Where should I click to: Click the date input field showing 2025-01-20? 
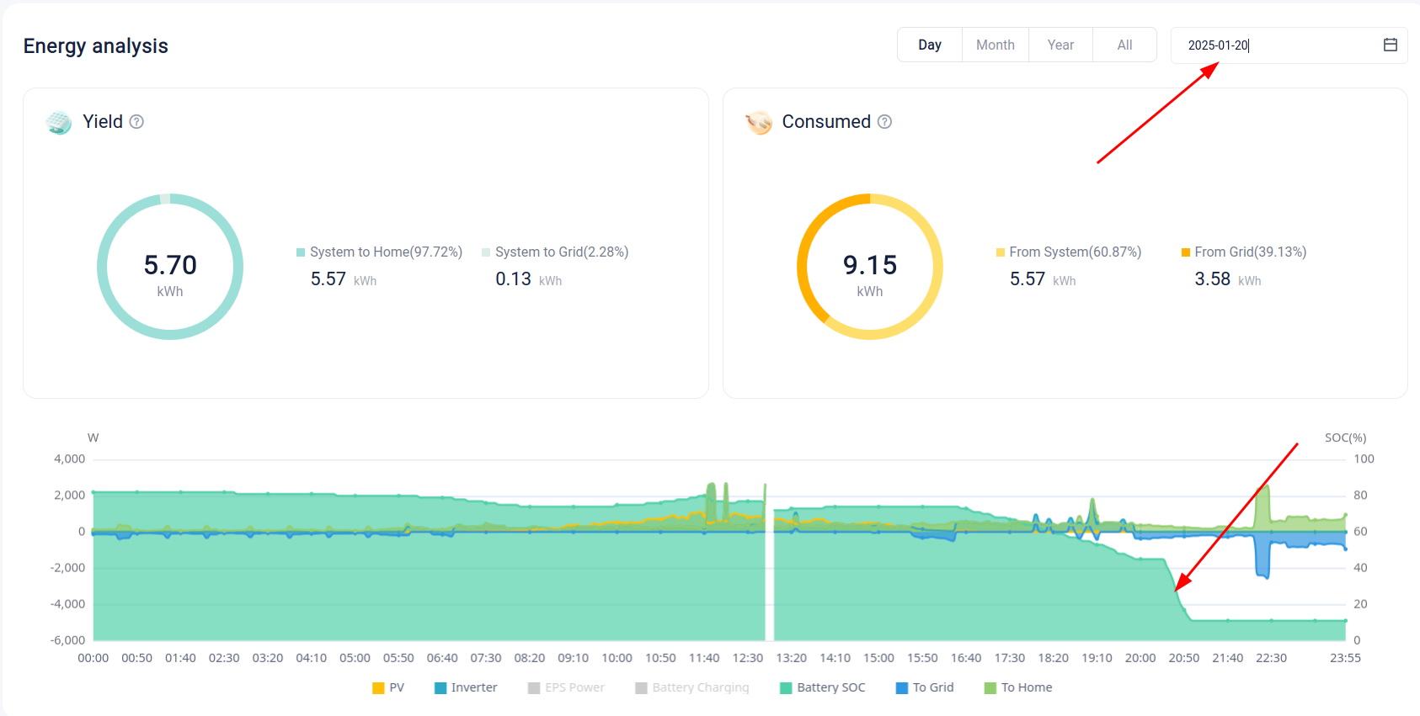(1272, 45)
